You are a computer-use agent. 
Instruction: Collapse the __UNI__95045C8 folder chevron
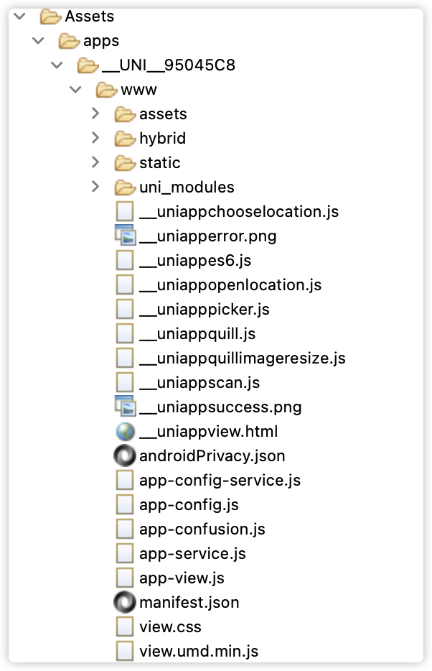pyautogui.click(x=57, y=65)
